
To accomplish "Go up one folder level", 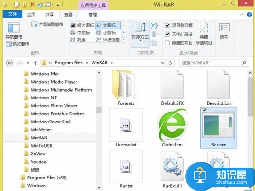I will [x=36, y=63].
